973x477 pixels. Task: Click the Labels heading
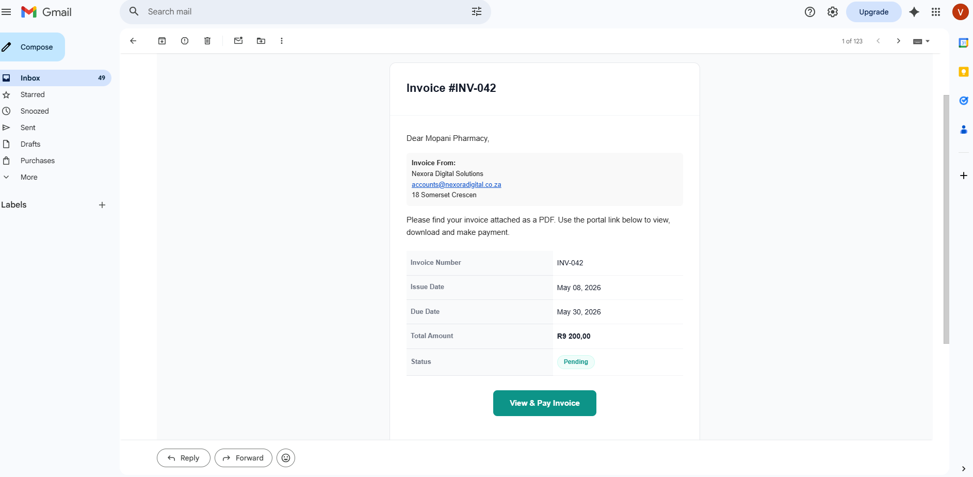tap(14, 205)
